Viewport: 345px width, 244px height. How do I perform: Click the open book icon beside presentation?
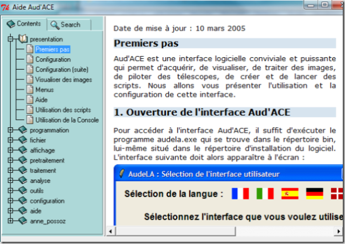(x=23, y=39)
